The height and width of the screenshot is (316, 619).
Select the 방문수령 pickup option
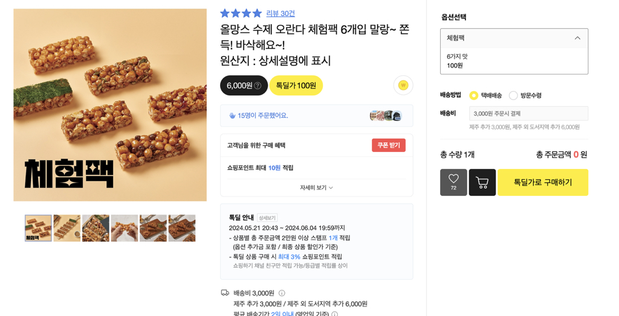pyautogui.click(x=513, y=95)
